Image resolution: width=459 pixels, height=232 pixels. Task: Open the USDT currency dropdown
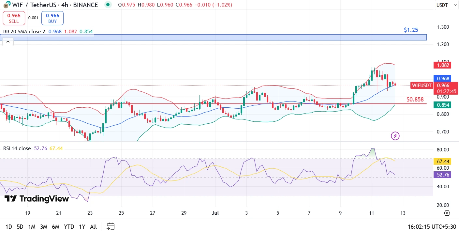(446, 5)
